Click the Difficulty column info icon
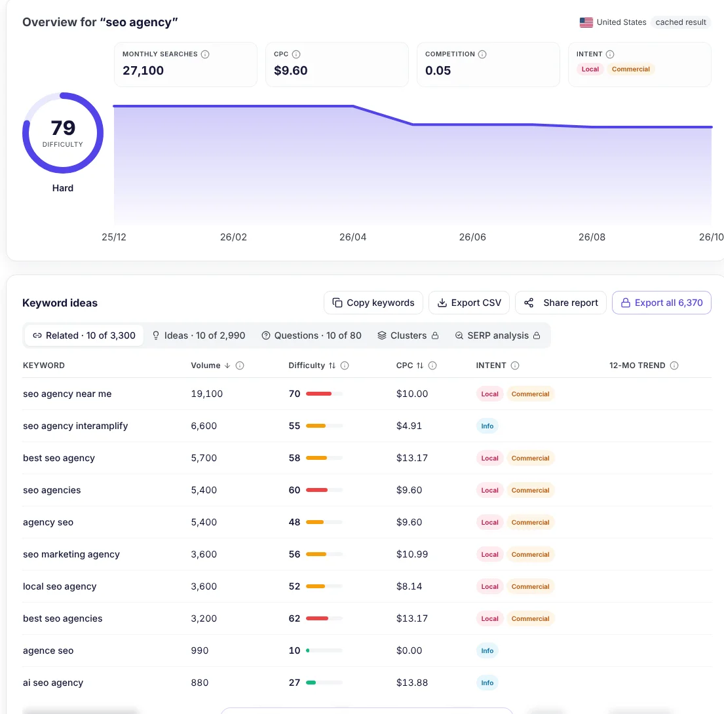724x714 pixels. coord(345,366)
